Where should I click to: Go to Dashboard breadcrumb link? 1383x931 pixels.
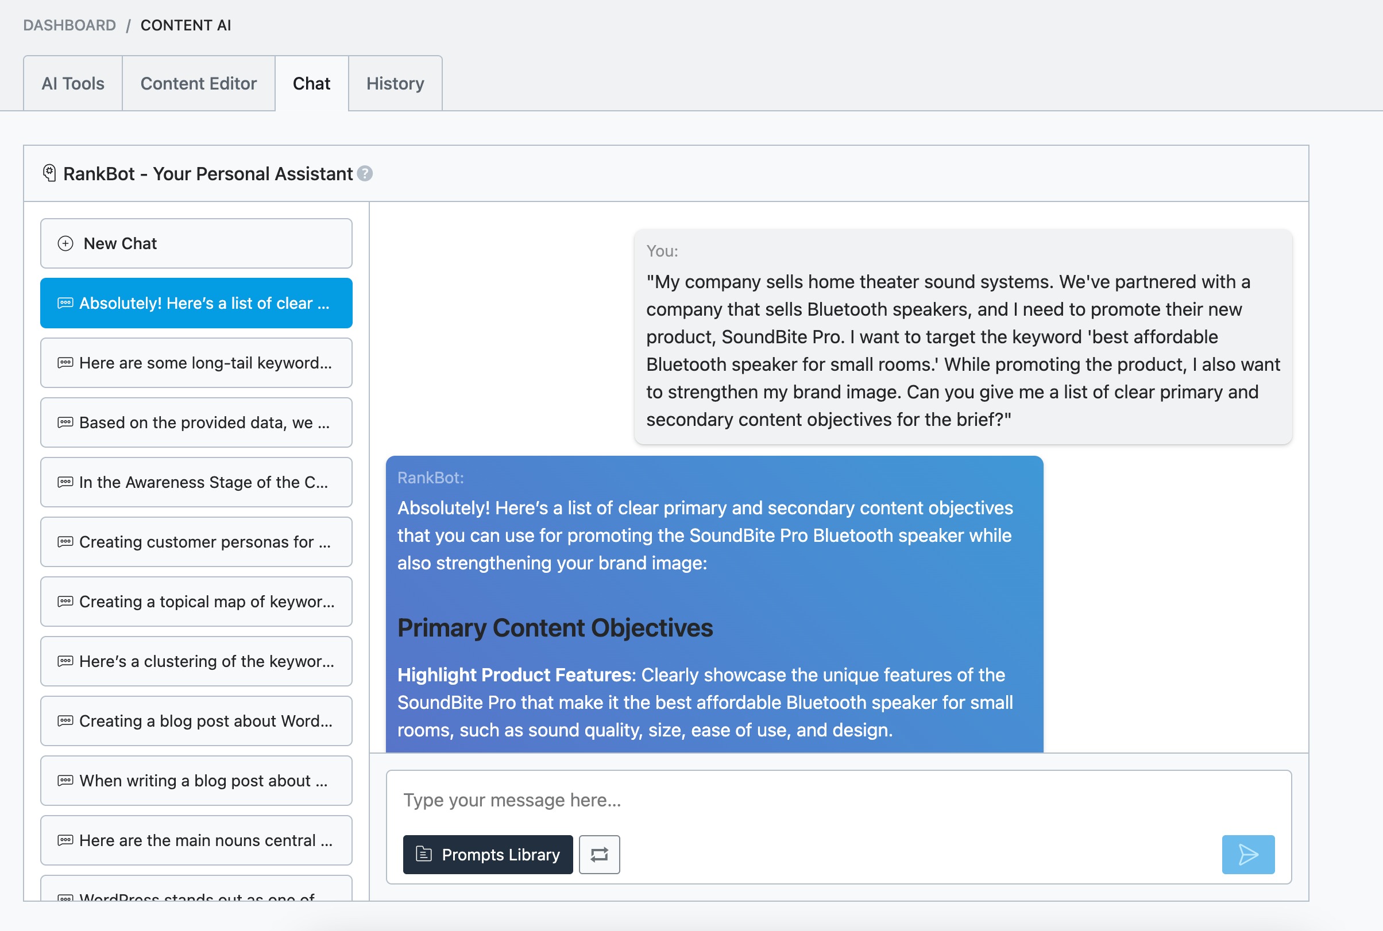tap(69, 25)
